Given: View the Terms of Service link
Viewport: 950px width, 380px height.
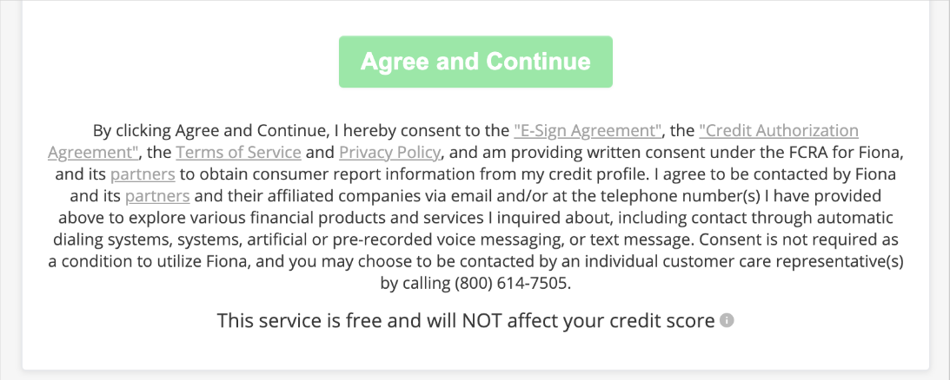Looking at the screenshot, I should (x=238, y=153).
